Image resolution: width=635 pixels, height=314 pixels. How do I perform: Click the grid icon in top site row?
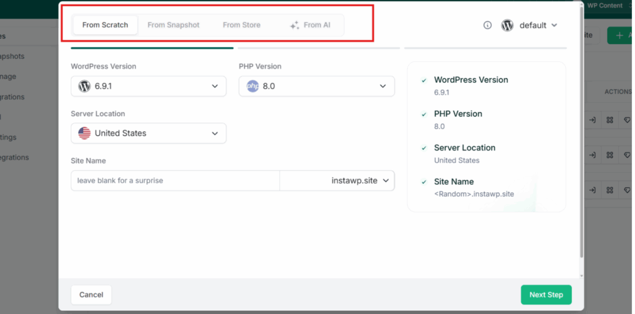[610, 120]
